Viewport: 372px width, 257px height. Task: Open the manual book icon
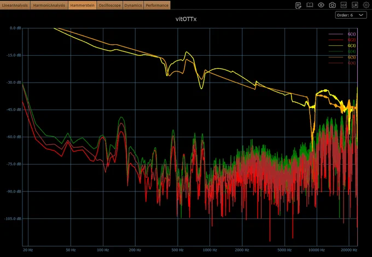click(x=310, y=5)
